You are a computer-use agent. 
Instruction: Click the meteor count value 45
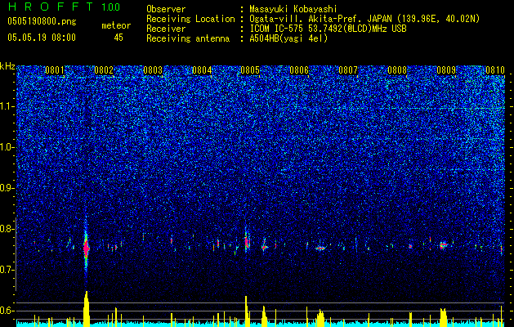coord(118,38)
